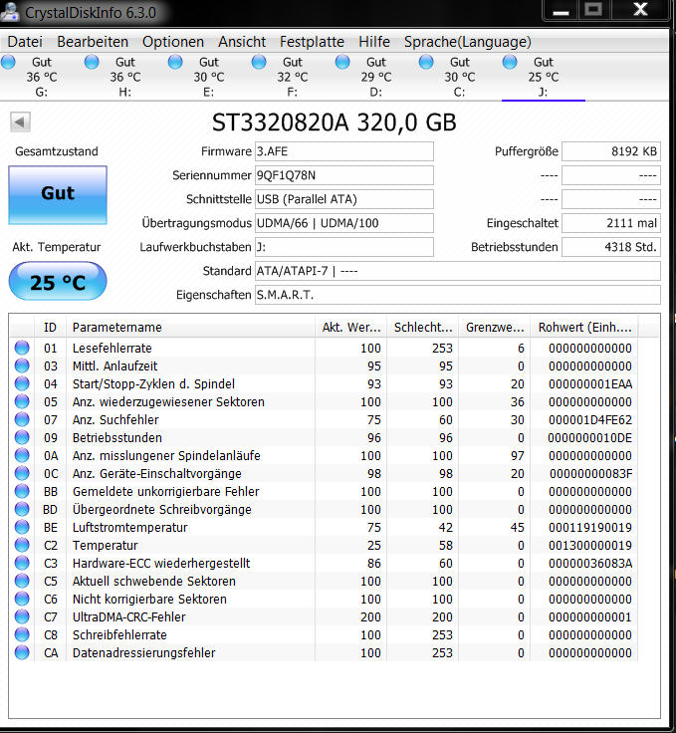Viewport: 676px width, 733px height.
Task: Click status icon of UltraDMA-CRC-Fehler row
Action: pos(22,616)
